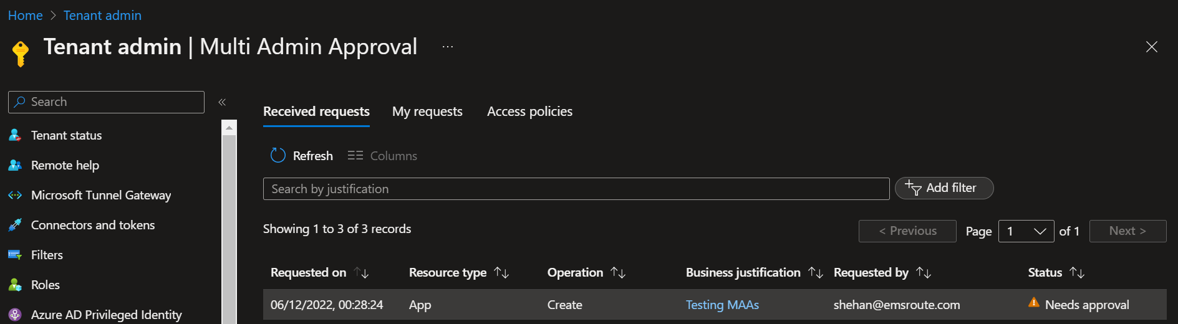The width and height of the screenshot is (1178, 324).
Task: Select the Remote help sidebar icon
Action: point(15,165)
